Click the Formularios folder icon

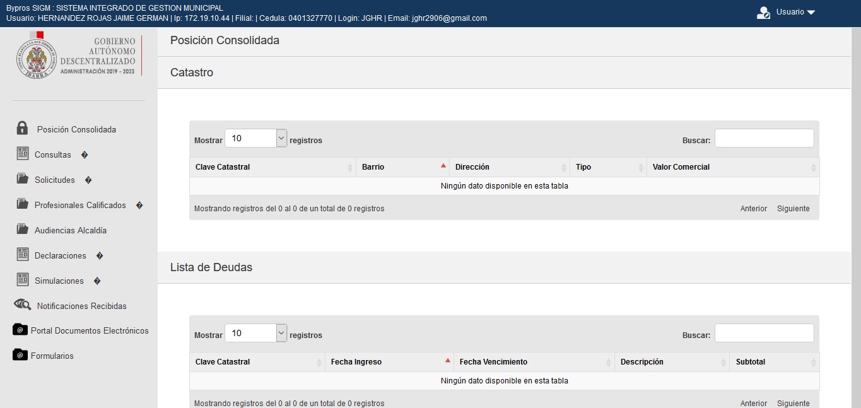(20, 355)
